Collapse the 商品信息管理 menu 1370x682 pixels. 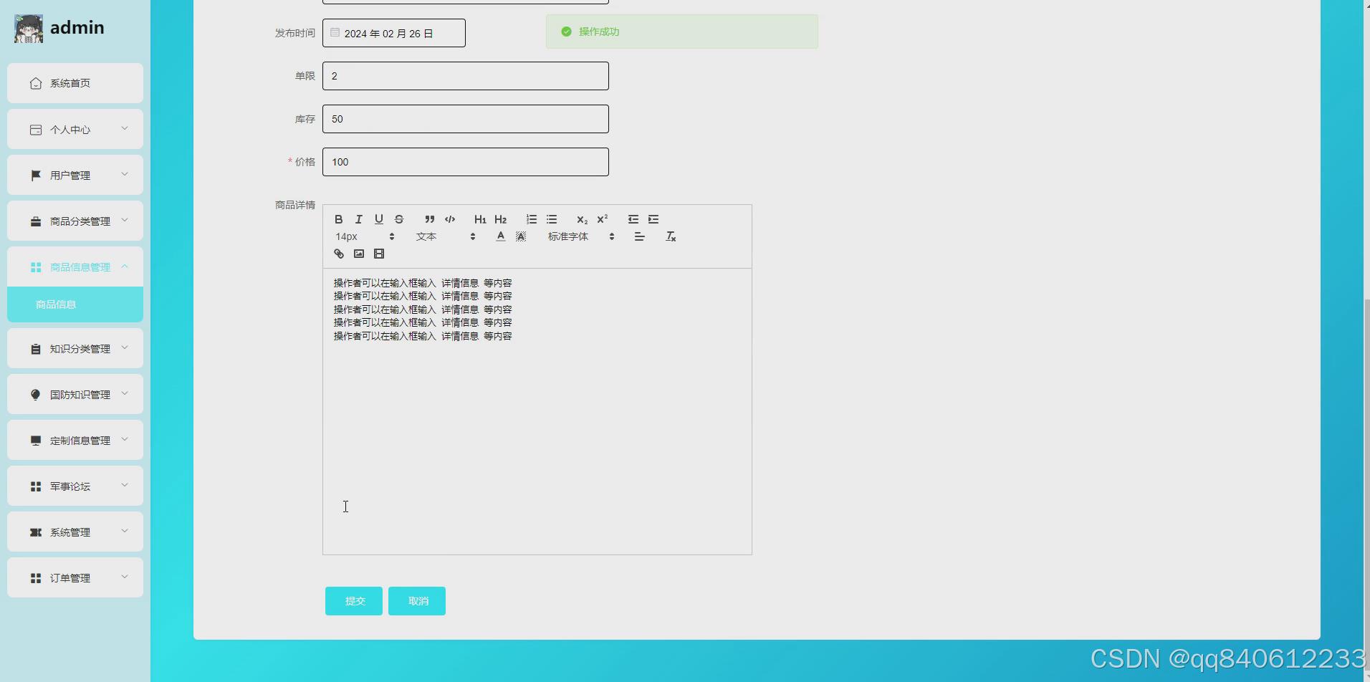click(x=75, y=266)
